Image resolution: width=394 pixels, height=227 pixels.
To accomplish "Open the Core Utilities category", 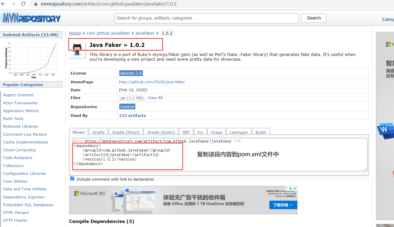I will click(15, 181).
